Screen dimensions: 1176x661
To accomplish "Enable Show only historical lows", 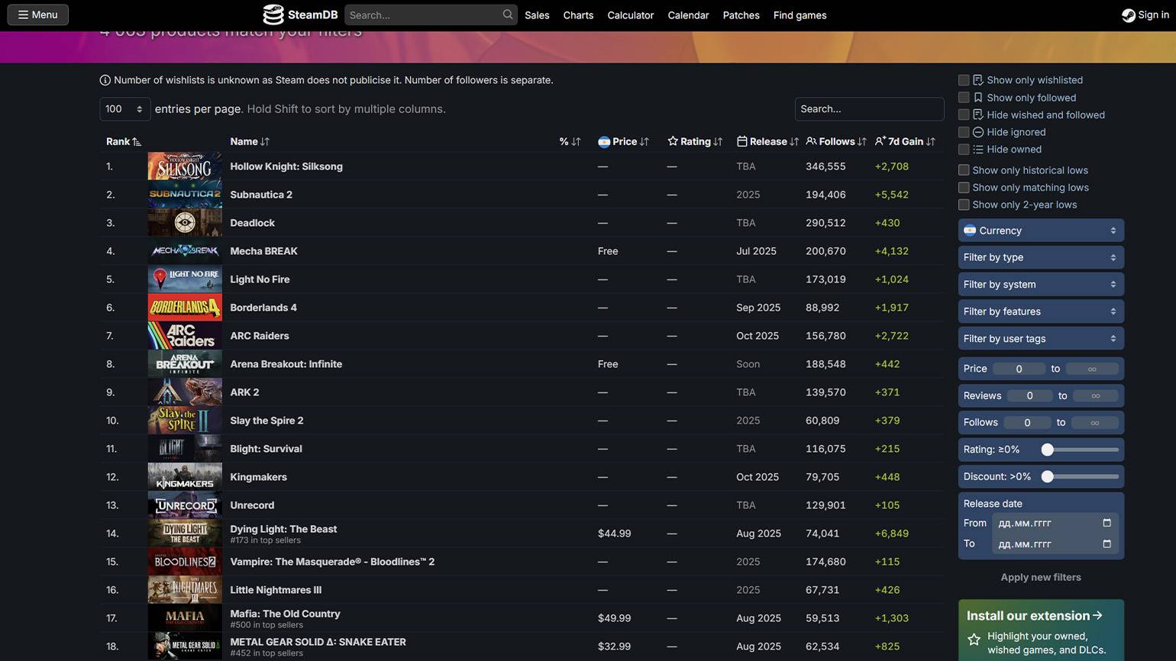I will (964, 170).
